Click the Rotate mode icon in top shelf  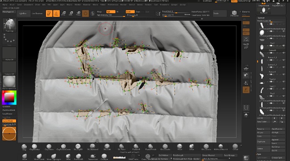[x=79, y=13]
